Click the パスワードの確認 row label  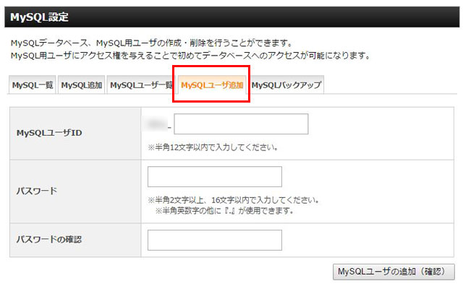(x=49, y=239)
